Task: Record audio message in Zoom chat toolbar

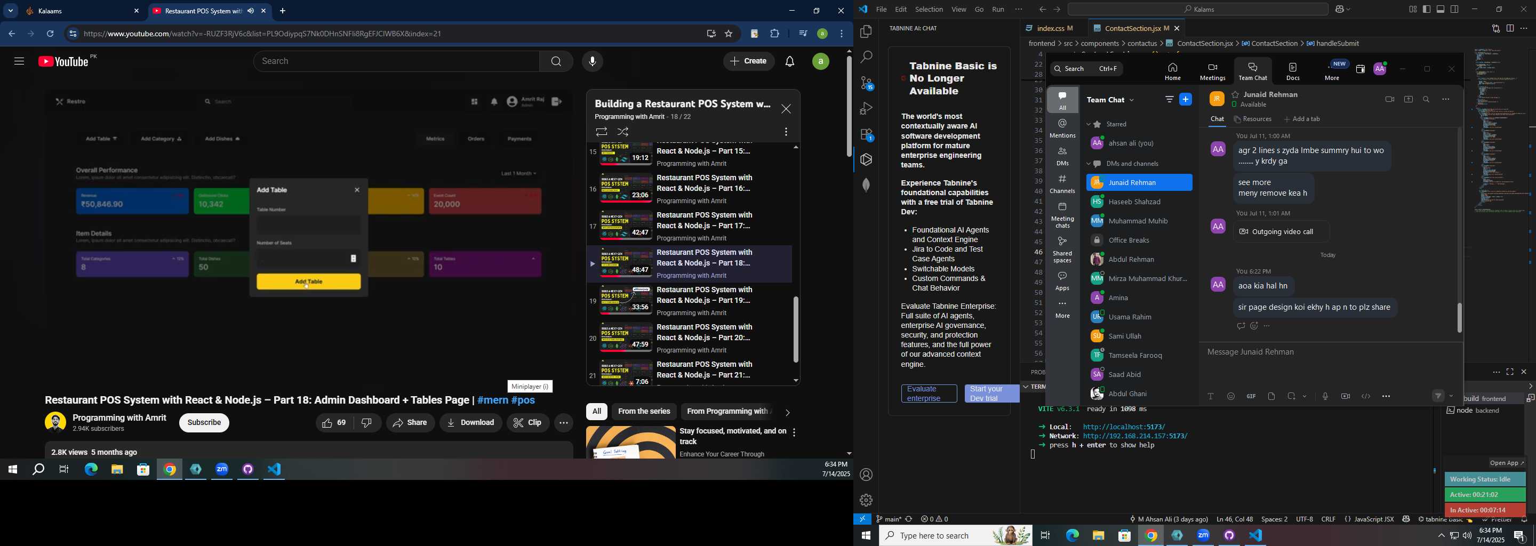Action: click(x=1325, y=396)
